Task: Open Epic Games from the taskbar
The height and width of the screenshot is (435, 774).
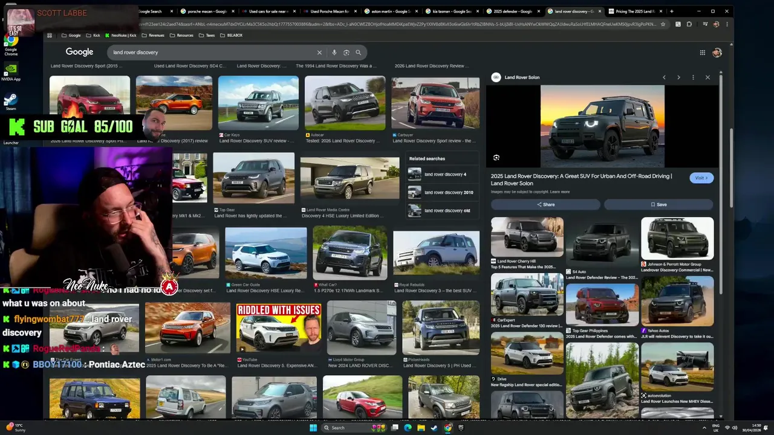Action: point(461,428)
